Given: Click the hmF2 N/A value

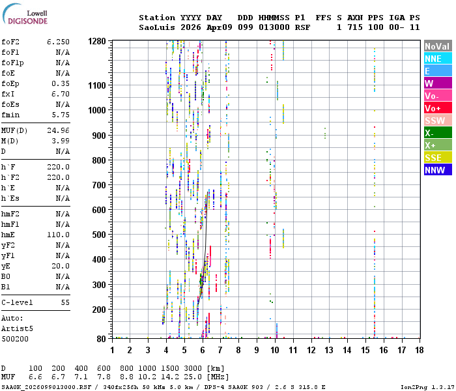Looking at the screenshot, I should (x=63, y=214).
